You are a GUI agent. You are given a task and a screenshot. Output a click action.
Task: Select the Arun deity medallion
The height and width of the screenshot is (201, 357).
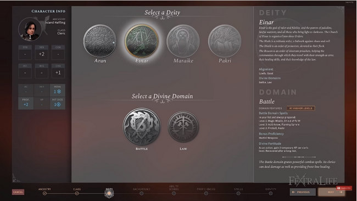point(100,41)
